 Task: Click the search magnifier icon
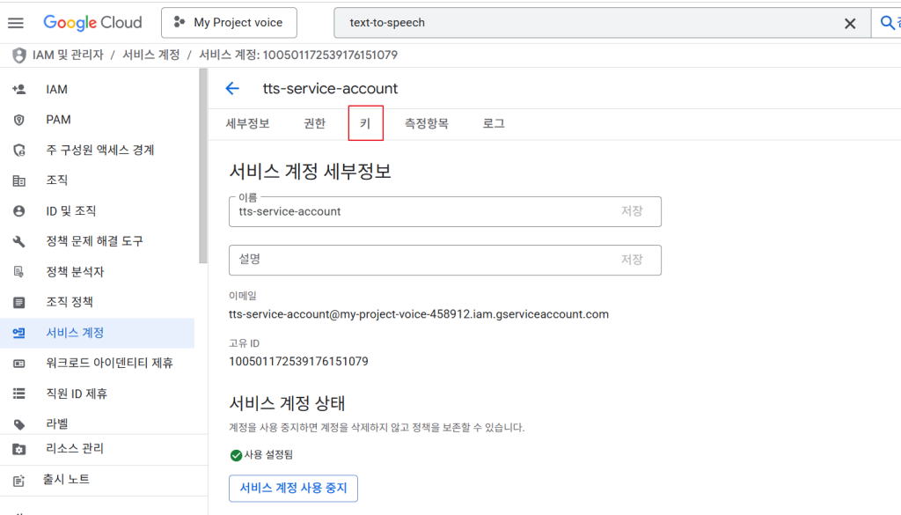pyautogui.click(x=886, y=24)
